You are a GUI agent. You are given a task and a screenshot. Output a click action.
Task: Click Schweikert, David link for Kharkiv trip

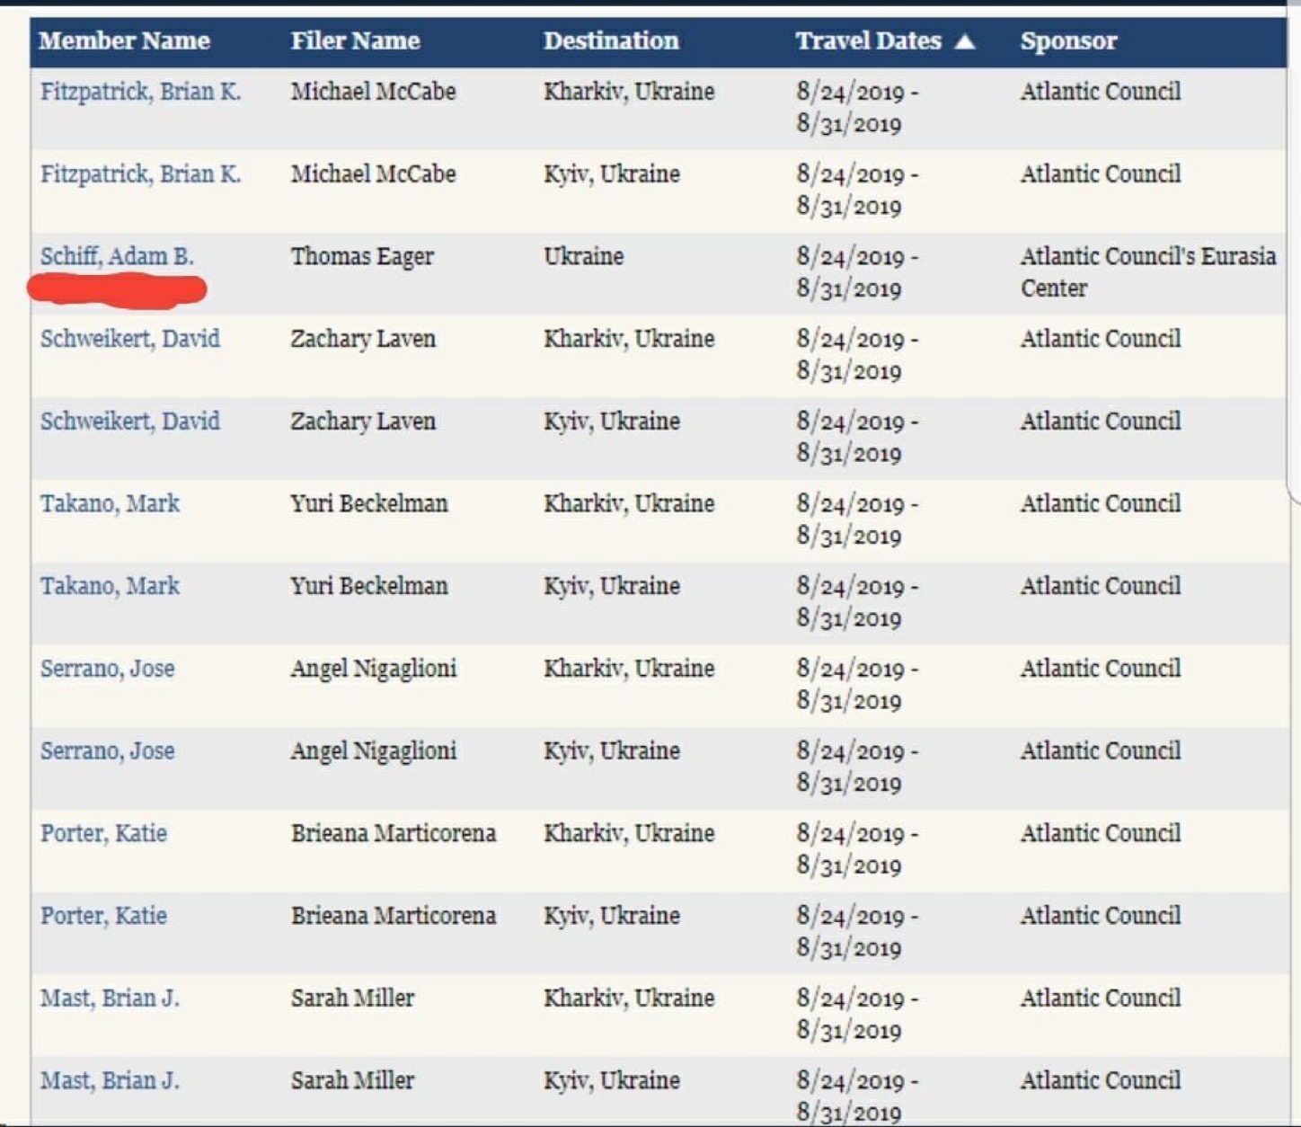click(x=129, y=339)
